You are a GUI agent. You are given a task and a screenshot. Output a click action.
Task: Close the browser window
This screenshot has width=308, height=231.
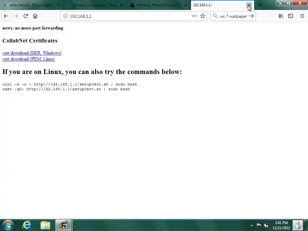pyautogui.click(x=300, y=3)
